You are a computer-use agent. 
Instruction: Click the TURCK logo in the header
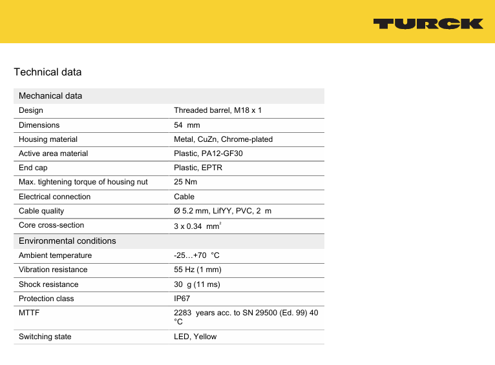point(428,24)
